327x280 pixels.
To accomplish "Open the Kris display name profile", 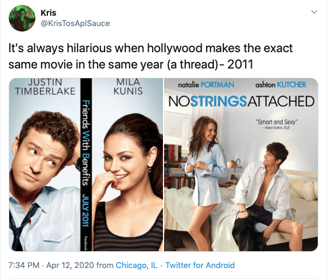I will pos(49,13).
